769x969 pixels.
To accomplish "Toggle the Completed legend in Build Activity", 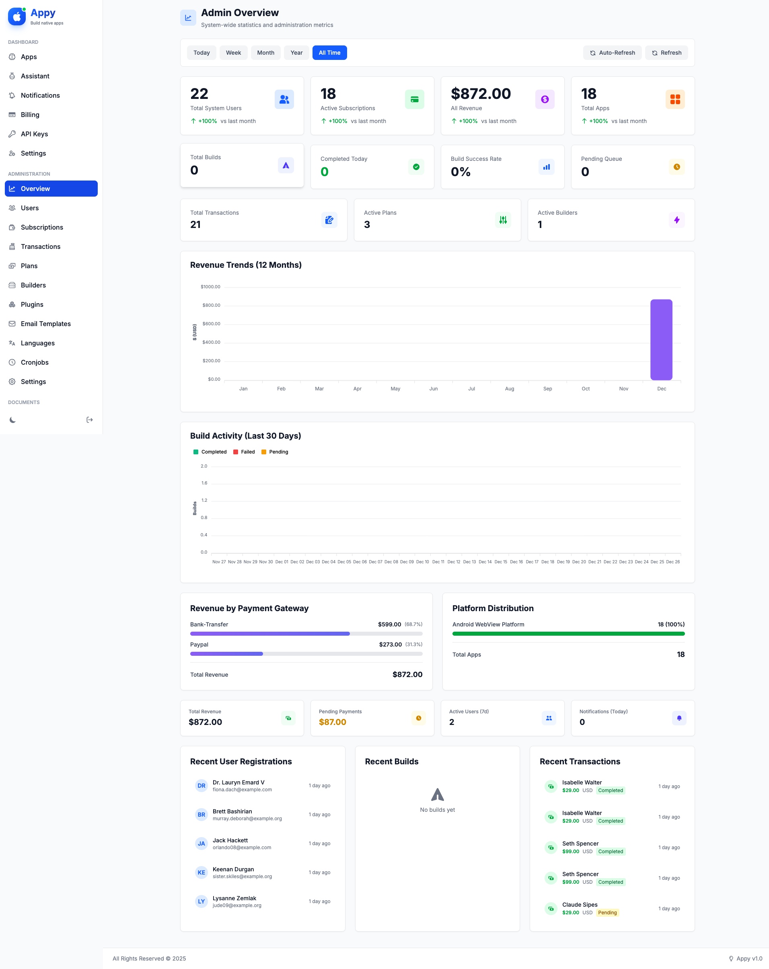I will pos(210,452).
